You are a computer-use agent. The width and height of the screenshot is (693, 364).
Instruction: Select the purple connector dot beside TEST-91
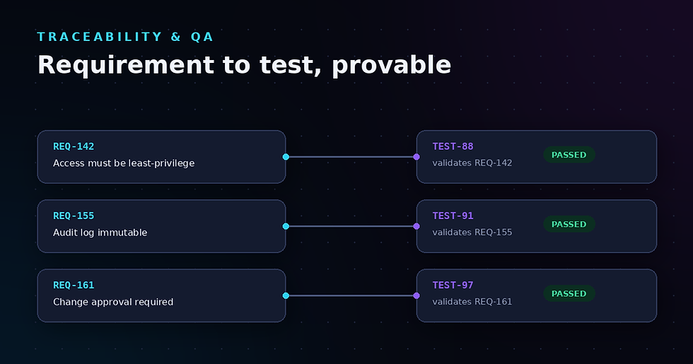(x=417, y=226)
